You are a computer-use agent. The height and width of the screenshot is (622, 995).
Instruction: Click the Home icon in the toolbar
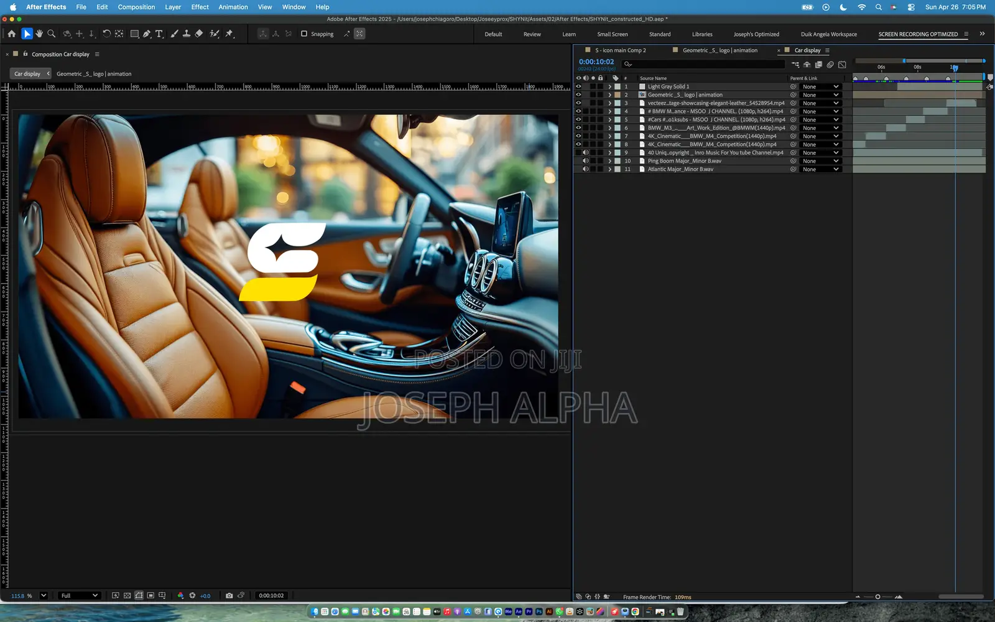click(12, 34)
